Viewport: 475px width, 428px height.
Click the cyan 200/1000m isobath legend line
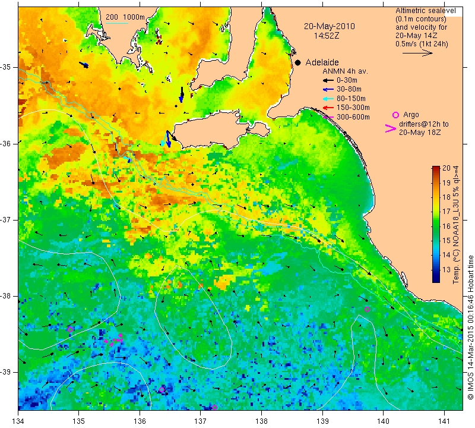tap(117, 23)
